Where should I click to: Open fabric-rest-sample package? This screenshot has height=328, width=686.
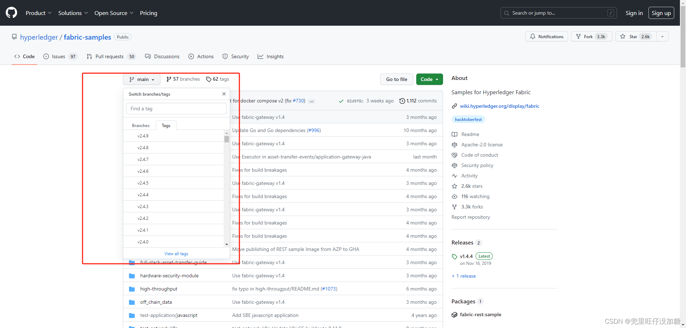click(481, 314)
